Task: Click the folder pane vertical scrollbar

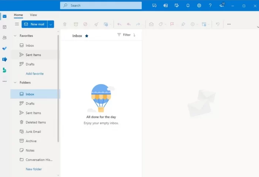Action: (x=58, y=89)
